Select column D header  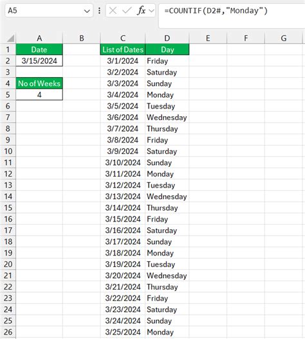(x=167, y=39)
